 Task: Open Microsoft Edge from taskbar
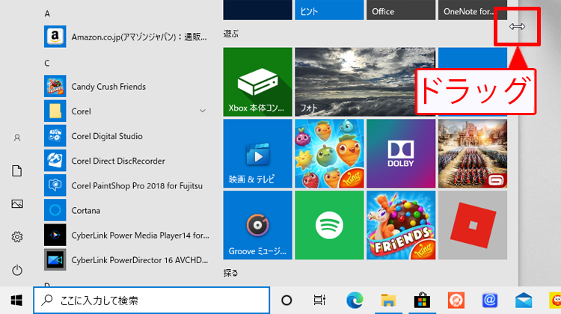[355, 301]
